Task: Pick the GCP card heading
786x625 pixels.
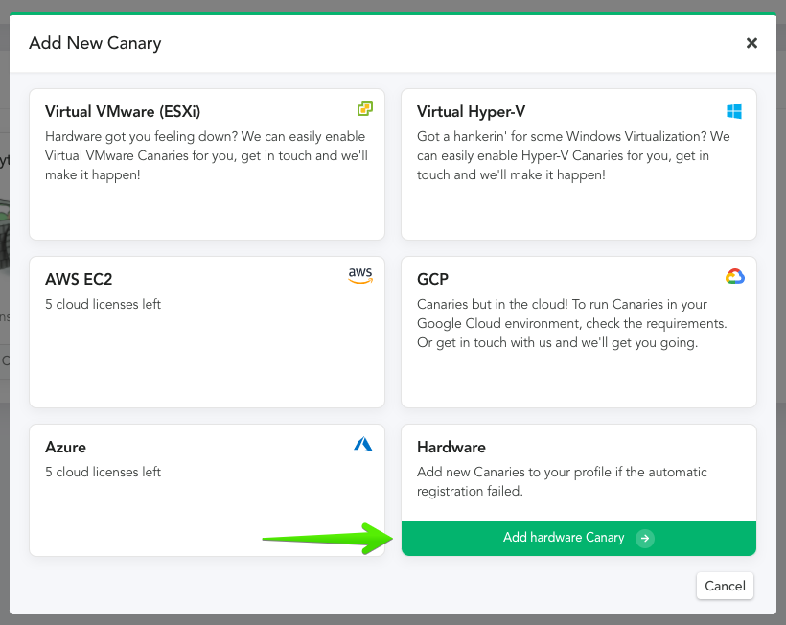Action: [x=432, y=280]
